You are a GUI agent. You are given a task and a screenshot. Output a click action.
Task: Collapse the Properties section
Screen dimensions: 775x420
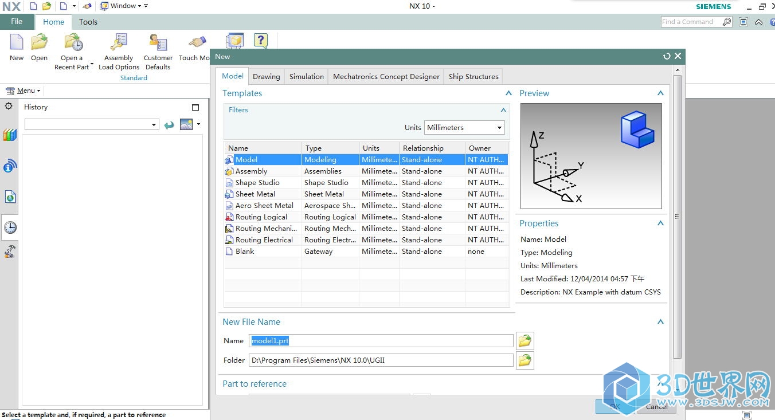click(660, 223)
